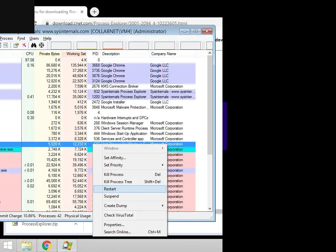Close the Chrome download tab

[82, 12]
